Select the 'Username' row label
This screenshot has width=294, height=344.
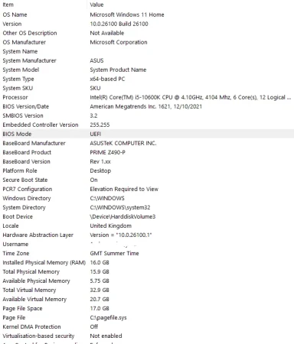[15, 244]
